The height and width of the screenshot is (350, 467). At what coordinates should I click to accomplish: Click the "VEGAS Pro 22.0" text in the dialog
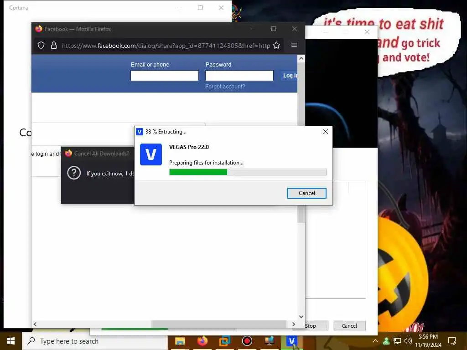(189, 147)
